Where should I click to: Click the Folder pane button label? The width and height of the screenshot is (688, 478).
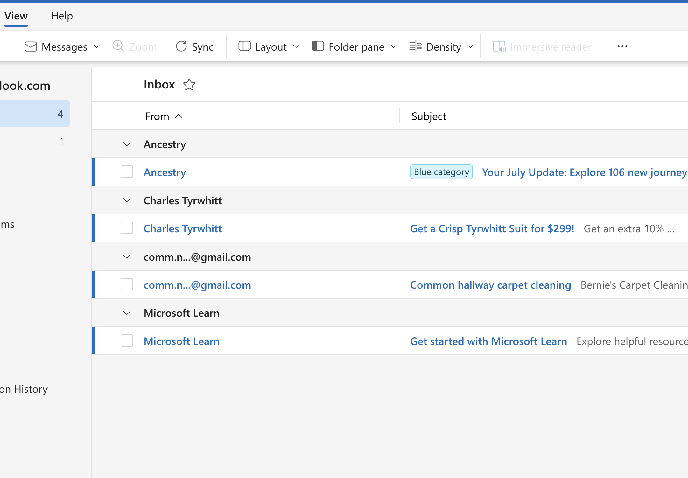pos(356,47)
